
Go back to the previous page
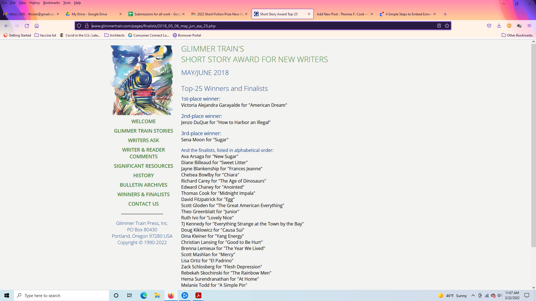pyautogui.click(x=7, y=26)
